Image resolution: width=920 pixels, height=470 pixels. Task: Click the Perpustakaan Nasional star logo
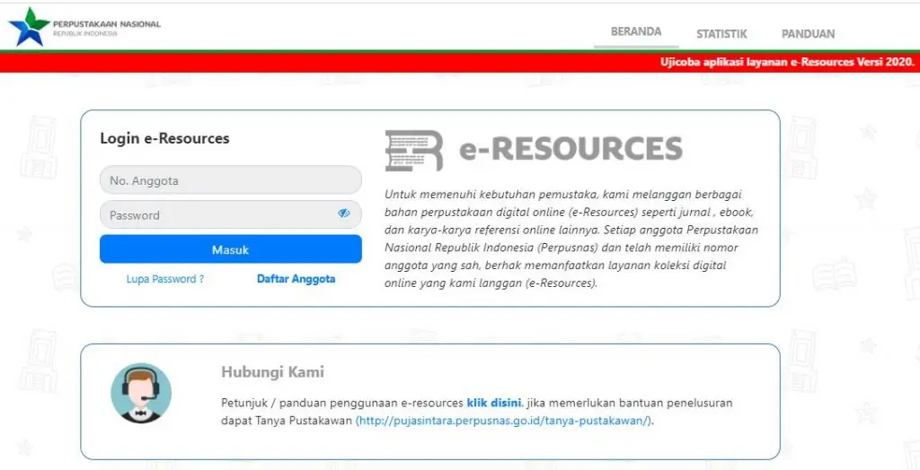[28, 27]
